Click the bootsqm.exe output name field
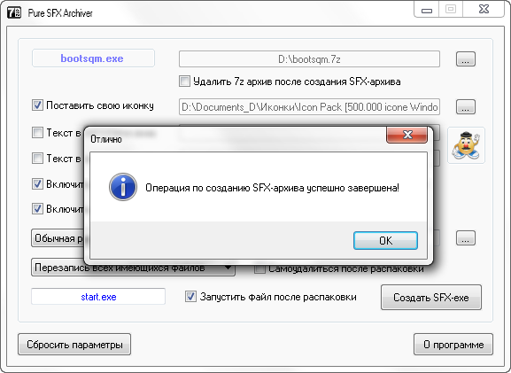Screen dimensions: 511x373 (93, 58)
